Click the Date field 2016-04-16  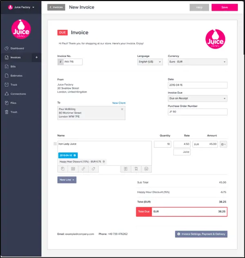coord(198,85)
